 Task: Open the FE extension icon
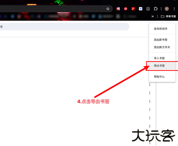[x=118, y=9]
